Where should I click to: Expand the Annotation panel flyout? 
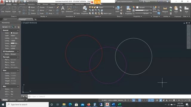click(70, 16)
